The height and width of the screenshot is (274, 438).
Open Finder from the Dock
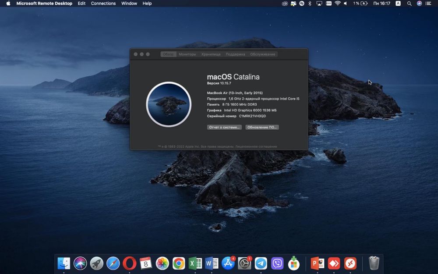click(x=64, y=263)
